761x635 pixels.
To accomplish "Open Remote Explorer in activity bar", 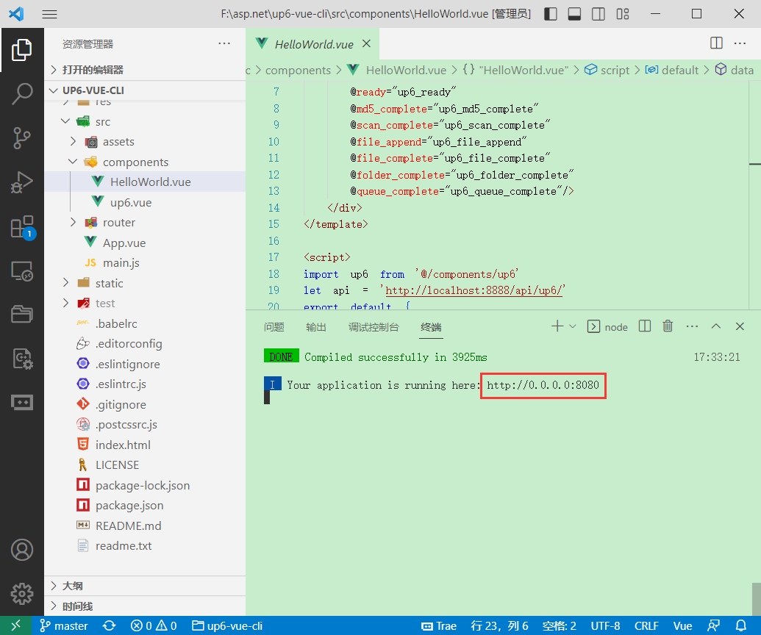I will point(22,271).
